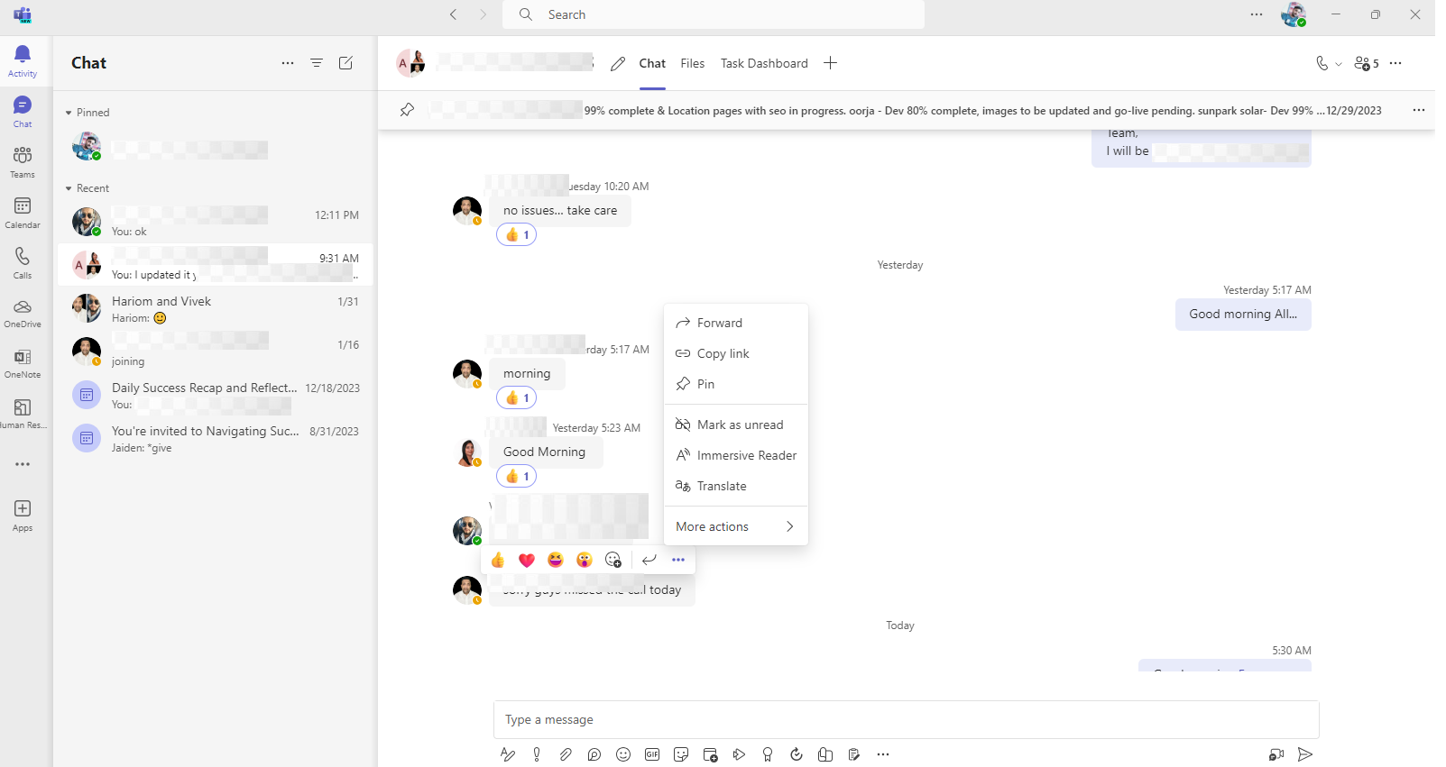The width and height of the screenshot is (1446, 767).
Task: Switch to the Files tab
Action: (x=692, y=63)
